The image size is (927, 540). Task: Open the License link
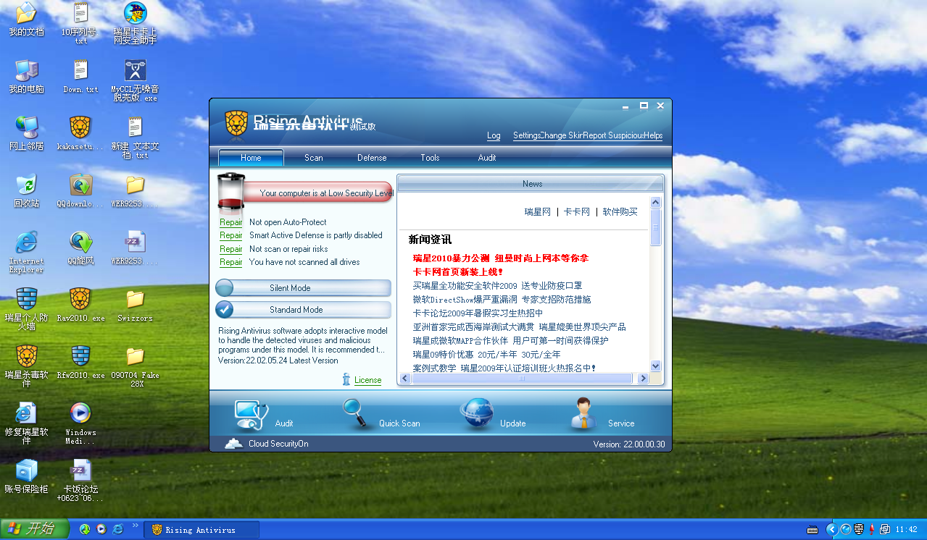click(367, 380)
